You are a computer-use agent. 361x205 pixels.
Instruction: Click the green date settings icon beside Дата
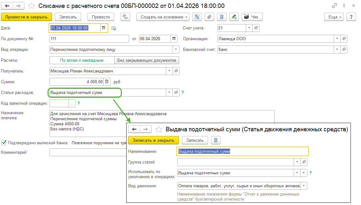(114, 28)
